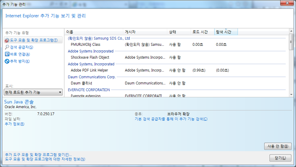The width and height of the screenshot is (296, 167).
Task: Sort by the 탐색 시간 column header
Action: (226, 32)
